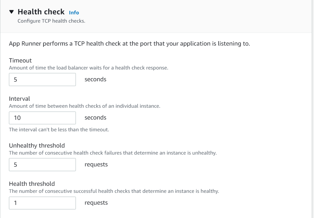The height and width of the screenshot is (218, 314).
Task: Click the interval can't be less hint
Action: point(59,129)
